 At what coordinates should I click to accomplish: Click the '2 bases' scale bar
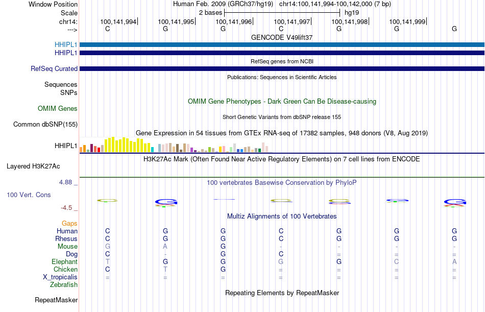coord(282,13)
